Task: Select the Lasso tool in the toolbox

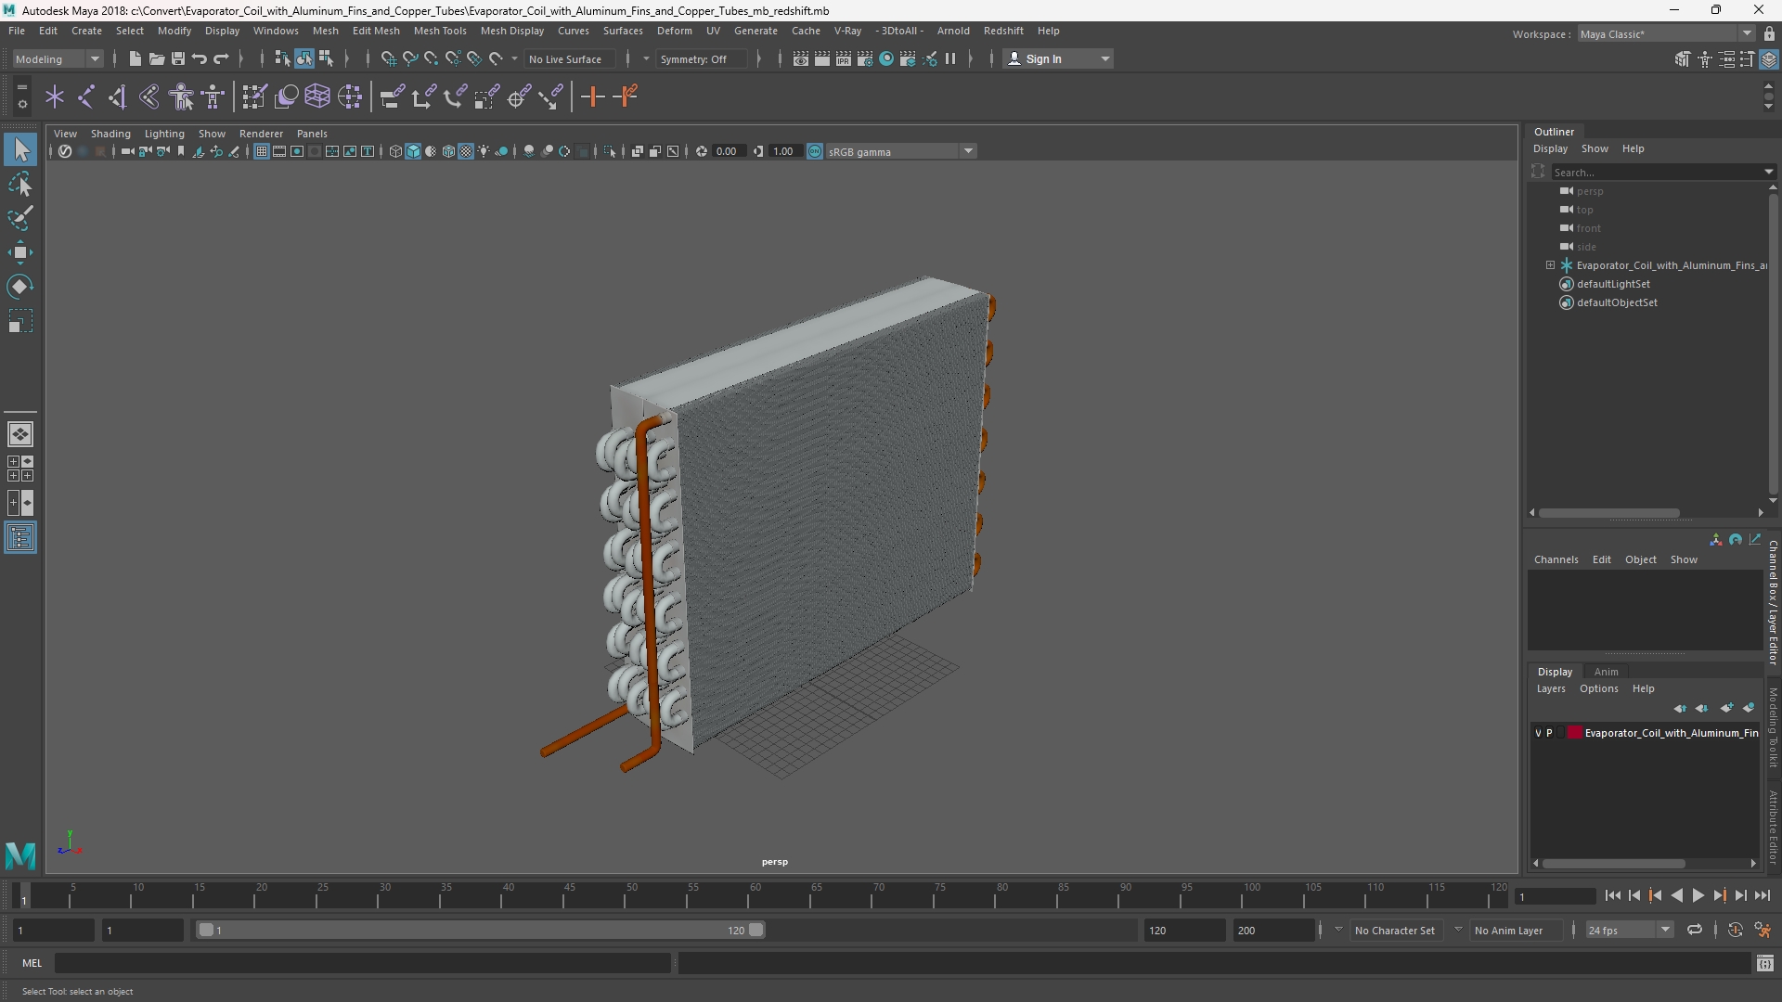Action: coord(20,185)
